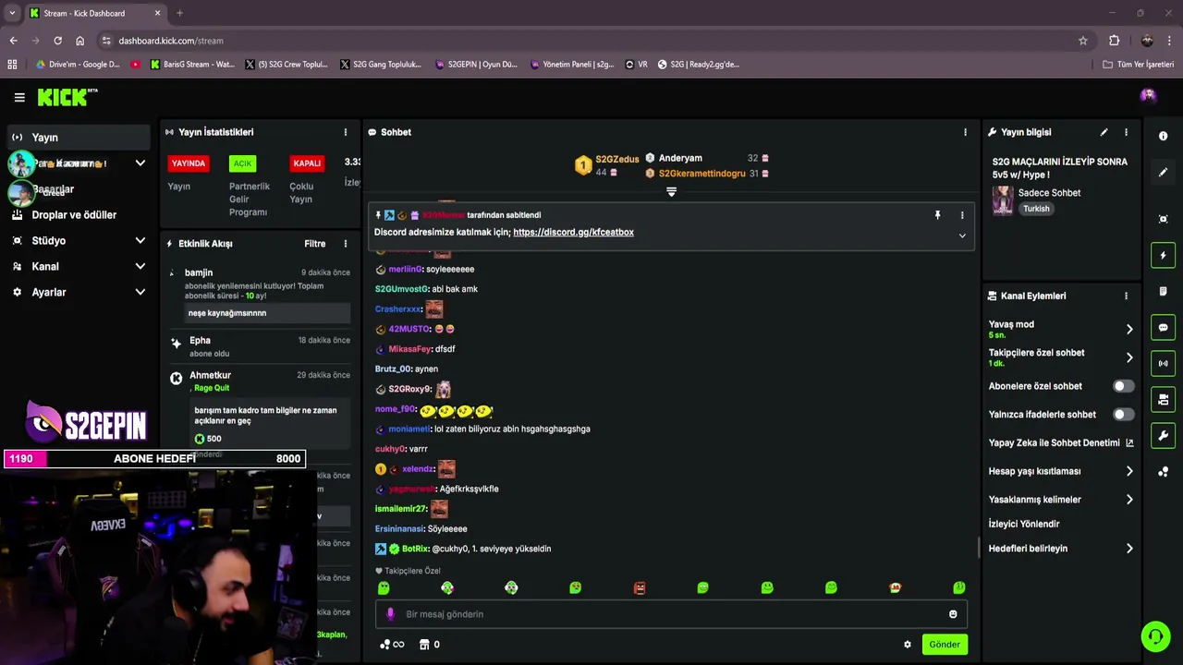Open Yavaş mod settings

point(1061,329)
